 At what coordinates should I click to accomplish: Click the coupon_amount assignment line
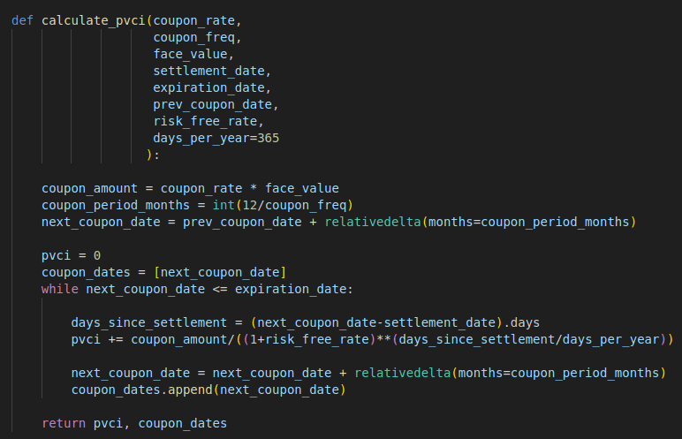190,188
